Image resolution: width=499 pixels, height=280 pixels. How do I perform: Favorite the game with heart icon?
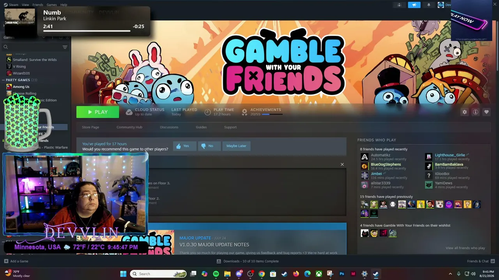click(x=486, y=112)
